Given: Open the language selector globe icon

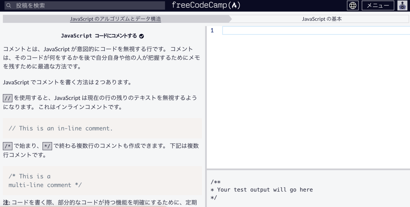Looking at the screenshot, I should coord(353,5).
